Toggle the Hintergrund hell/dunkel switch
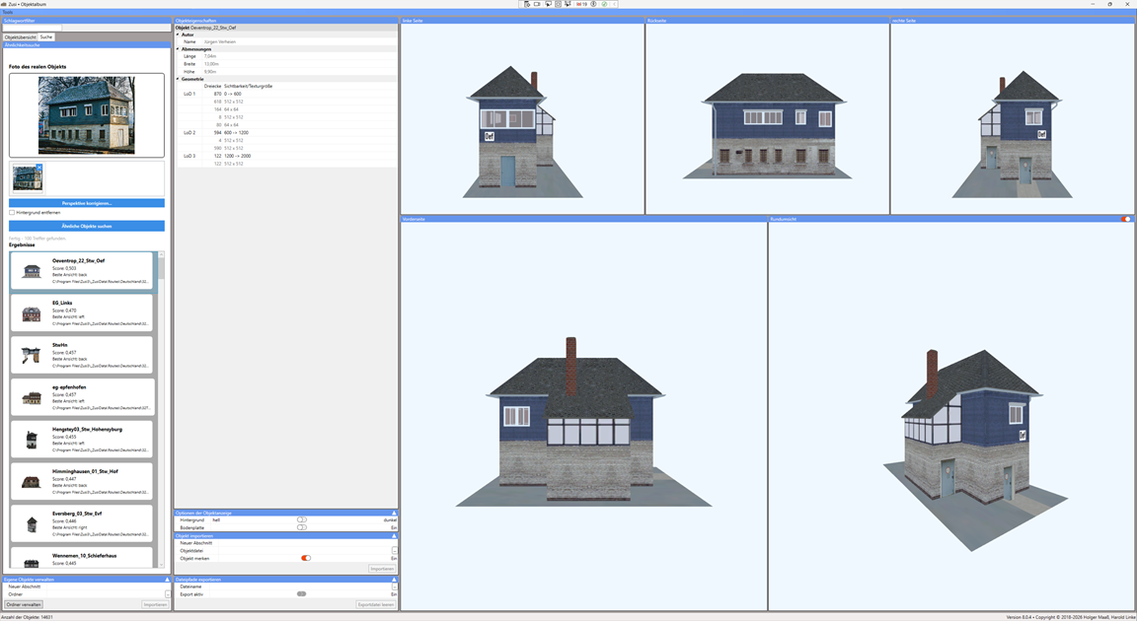1137x621 pixels. [x=302, y=519]
